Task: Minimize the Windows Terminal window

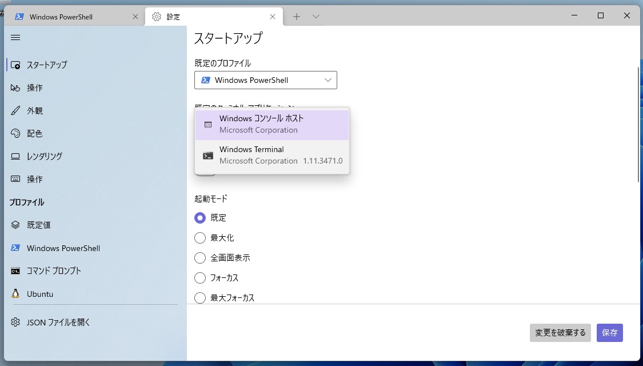Action: (574, 15)
